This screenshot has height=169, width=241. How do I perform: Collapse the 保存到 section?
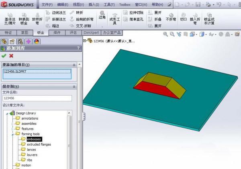74,87
